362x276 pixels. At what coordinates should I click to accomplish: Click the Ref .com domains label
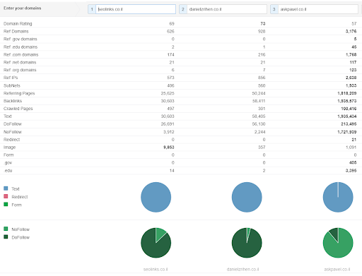tap(21, 54)
